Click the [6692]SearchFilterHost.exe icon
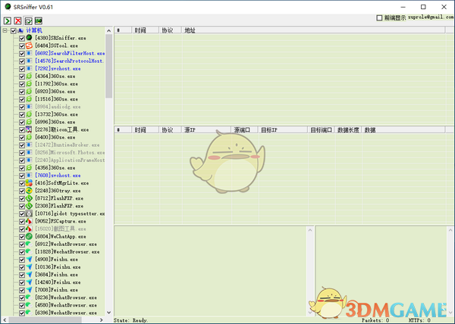 29,53
